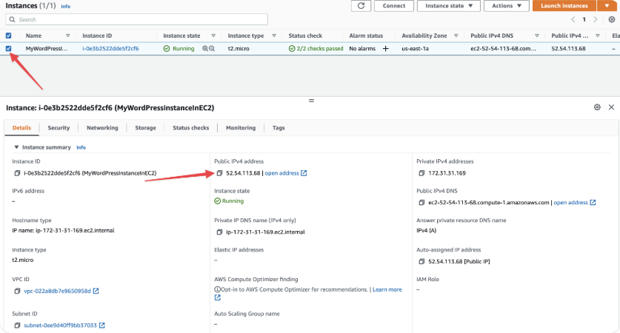Viewport: 620px width, 333px height.
Task: Open the Instance state dropdown
Action: 448,6
